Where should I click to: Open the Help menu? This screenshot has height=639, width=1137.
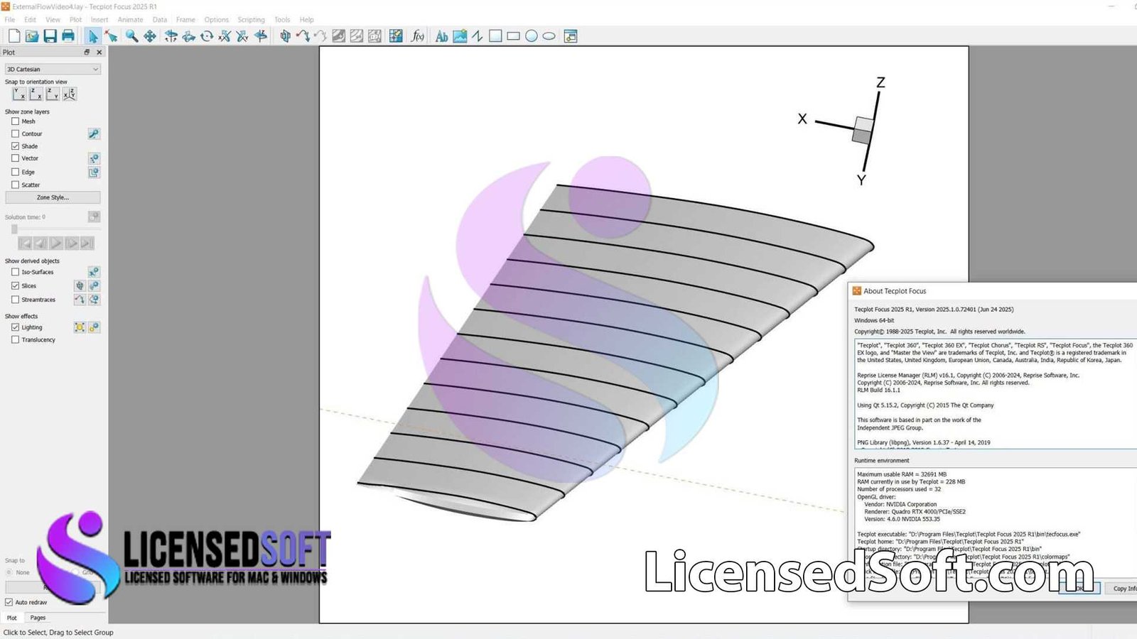pos(306,20)
